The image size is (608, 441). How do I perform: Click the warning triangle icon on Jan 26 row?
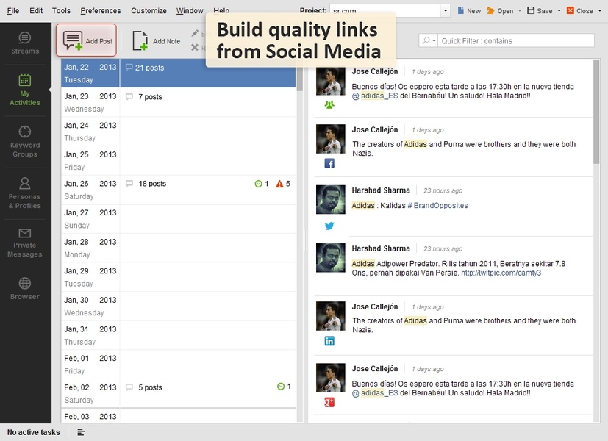(x=279, y=184)
